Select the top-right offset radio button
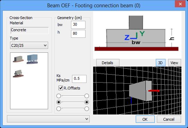The image size is (188, 128). click(87, 96)
